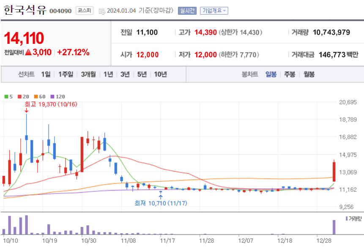The width and height of the screenshot is (364, 250).
Task: Click the 최저 10,710 (11/17) chart label
Action: (161, 203)
